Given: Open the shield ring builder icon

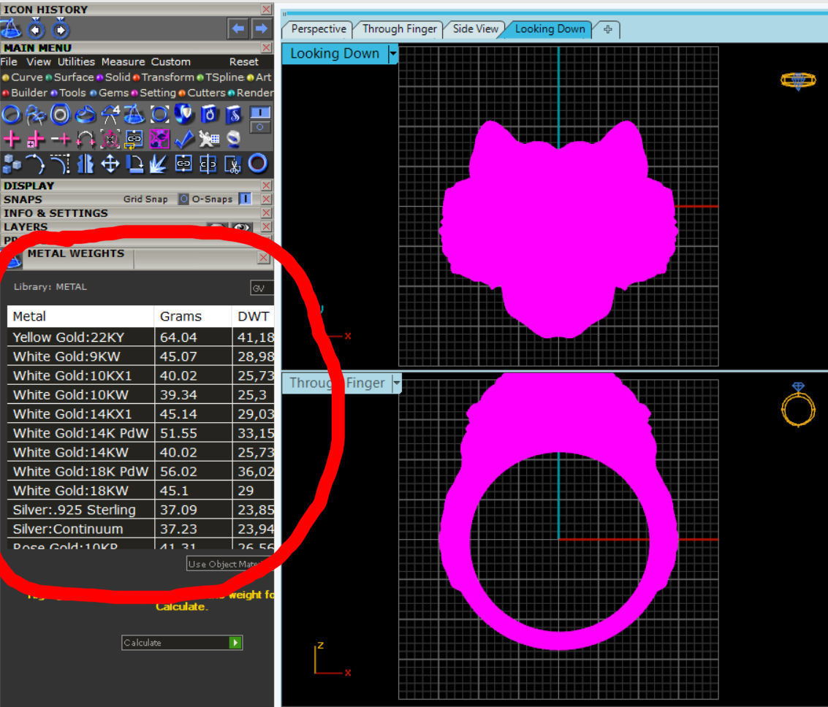Looking at the screenshot, I should 183,114.
